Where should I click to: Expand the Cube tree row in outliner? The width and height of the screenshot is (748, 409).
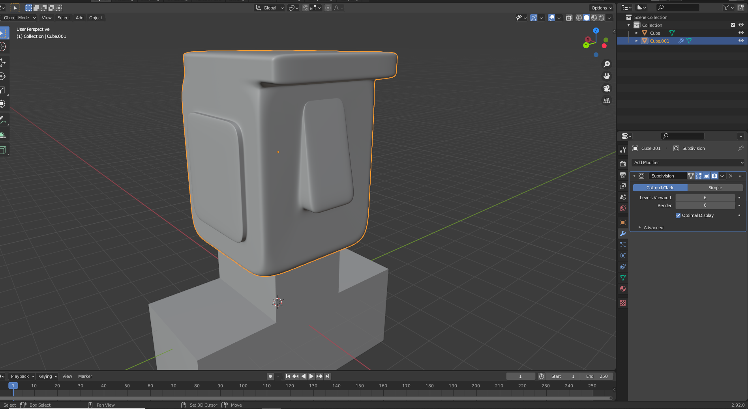pos(636,33)
